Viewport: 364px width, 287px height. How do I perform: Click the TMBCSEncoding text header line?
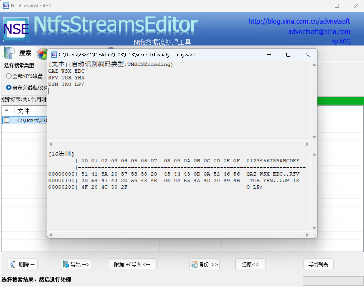(x=111, y=64)
